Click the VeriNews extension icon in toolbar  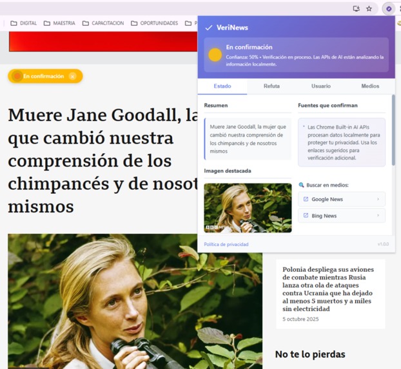389,9
